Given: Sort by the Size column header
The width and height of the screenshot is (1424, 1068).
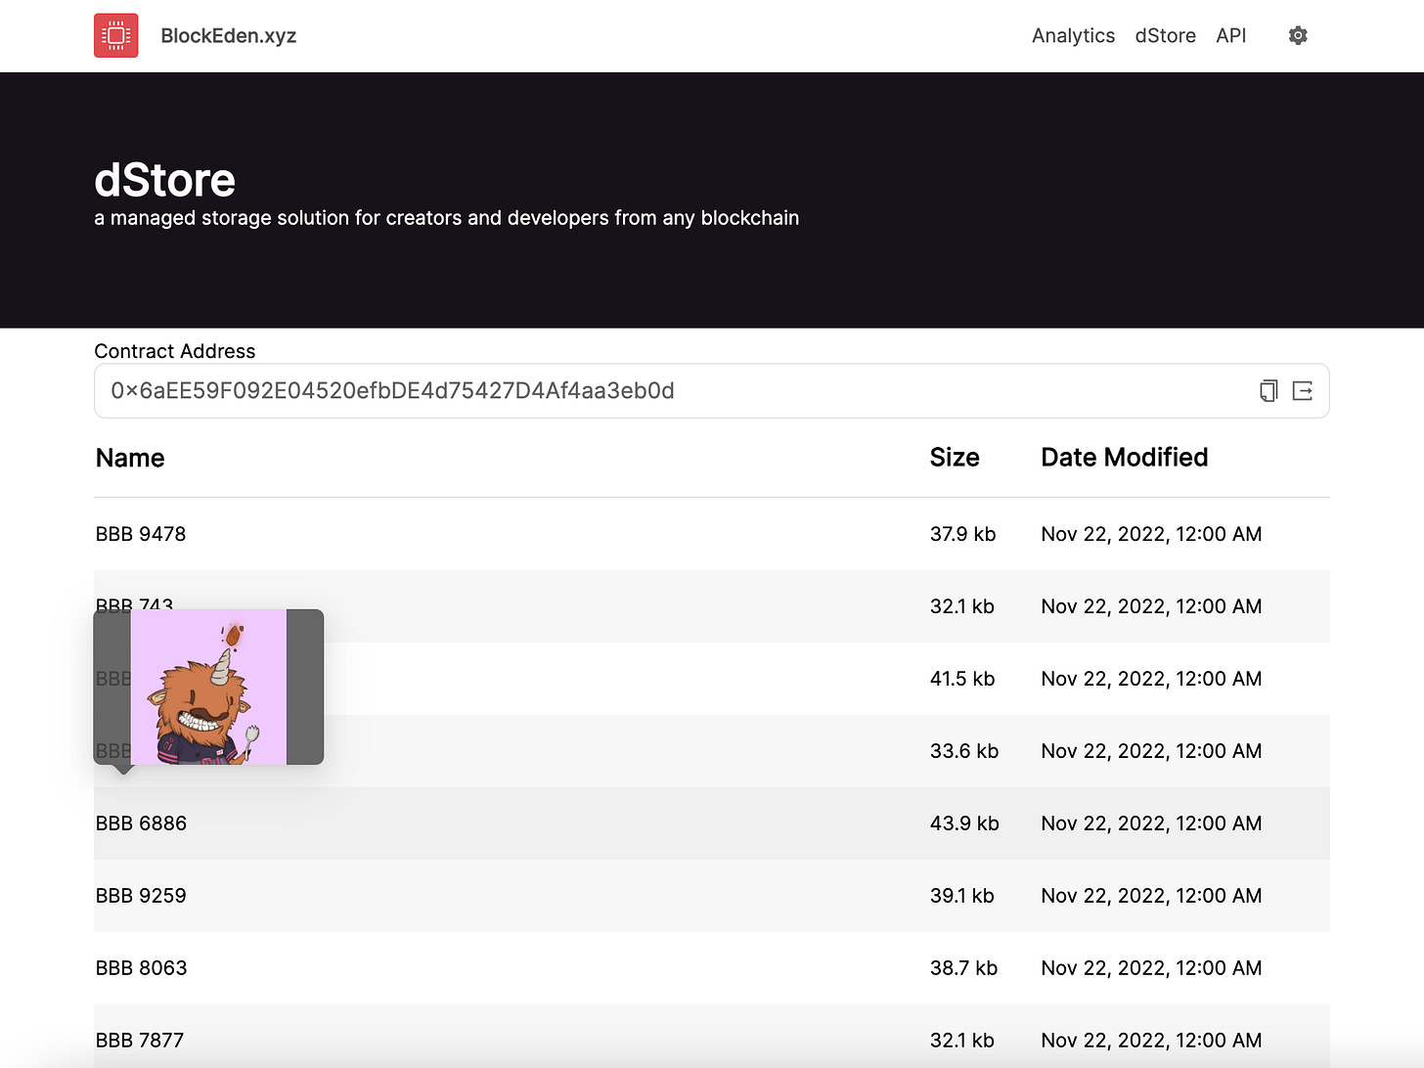Looking at the screenshot, I should tap(955, 458).
